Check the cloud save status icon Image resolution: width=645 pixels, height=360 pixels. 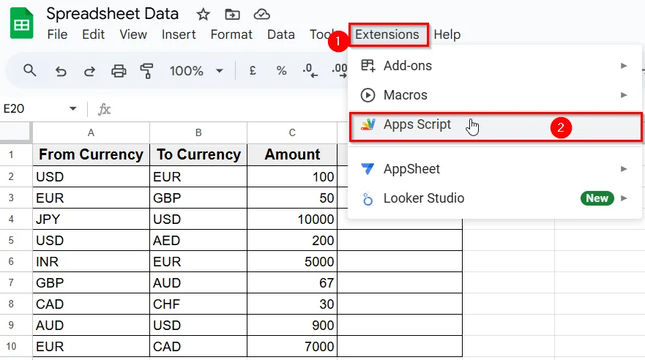click(x=261, y=15)
